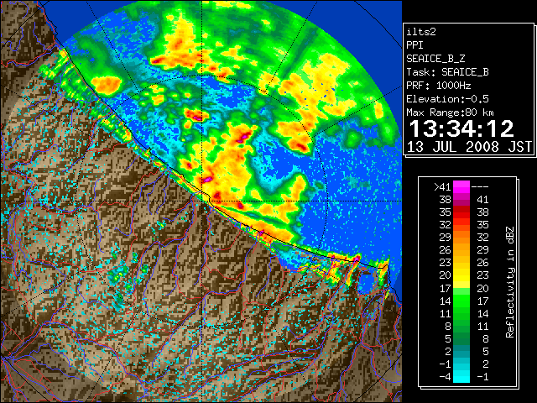The width and height of the screenshot is (537, 403).
Task: Pick the orange 29–32 legend color band
Action: 461,238
